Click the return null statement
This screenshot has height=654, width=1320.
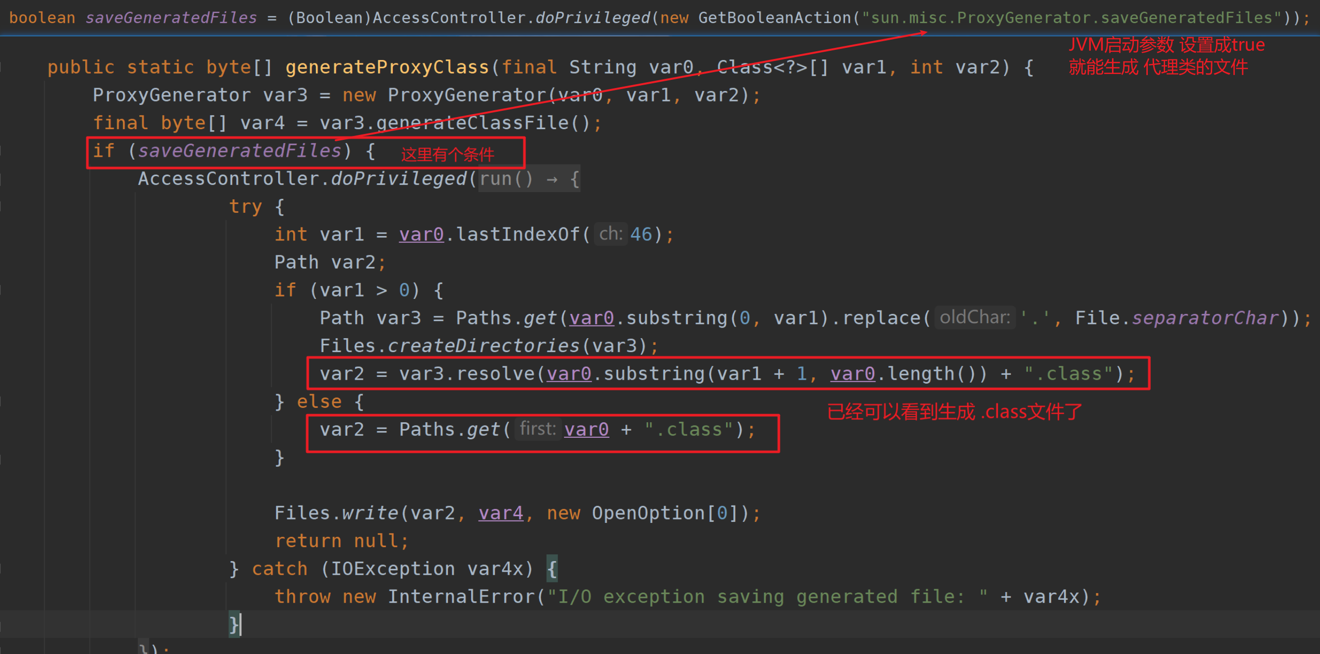[341, 541]
